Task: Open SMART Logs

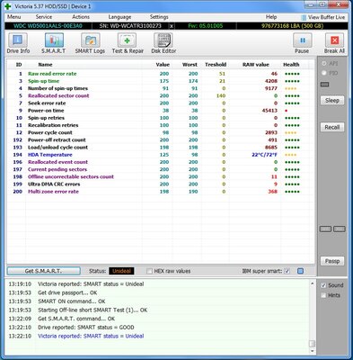Action: (91, 40)
